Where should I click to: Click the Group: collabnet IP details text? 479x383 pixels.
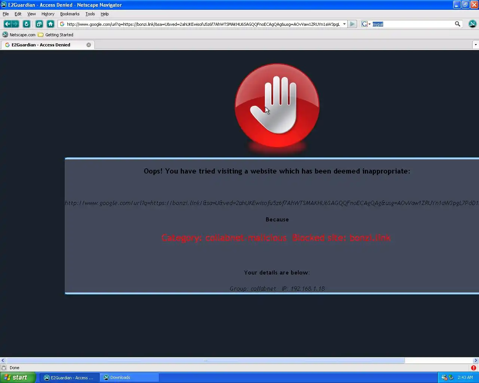(277, 289)
